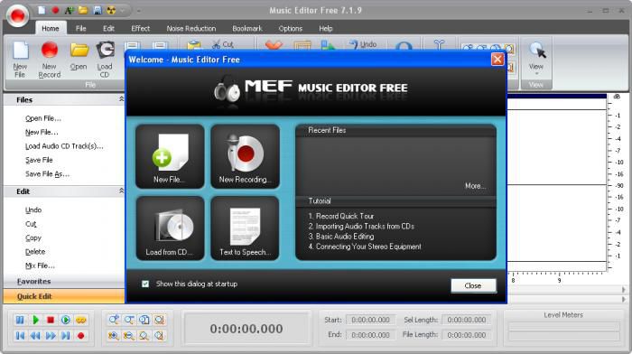Open the Edit ribbon tab
The image size is (632, 354).
click(x=108, y=29)
